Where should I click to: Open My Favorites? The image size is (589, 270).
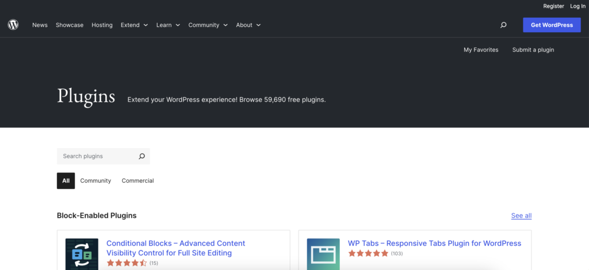pyautogui.click(x=481, y=49)
